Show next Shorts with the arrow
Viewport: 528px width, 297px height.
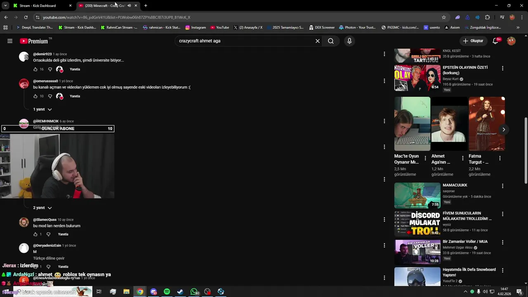pos(504,130)
